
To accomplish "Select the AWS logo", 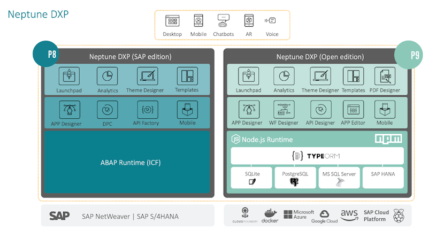I will [x=349, y=215].
